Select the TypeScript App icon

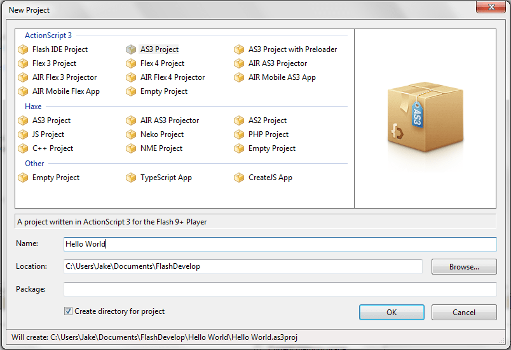[131, 178]
